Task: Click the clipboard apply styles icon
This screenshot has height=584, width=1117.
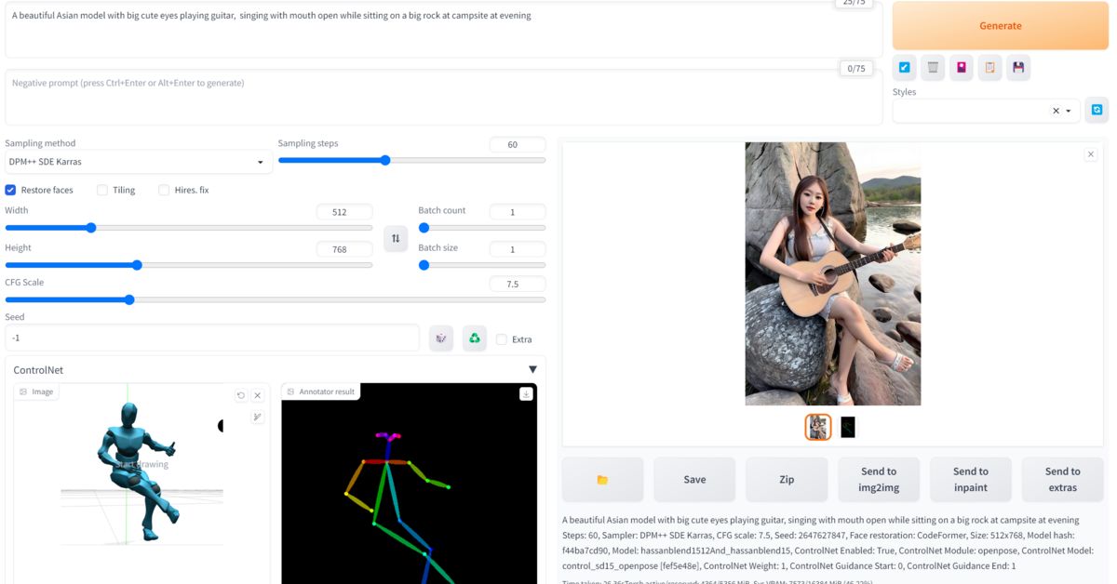Action: pos(990,68)
